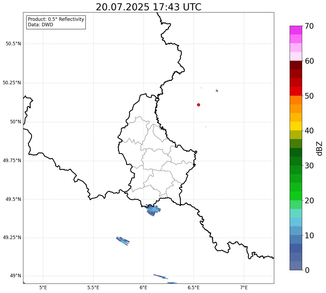Click the orange colorbar segment below 50

pos(296,100)
